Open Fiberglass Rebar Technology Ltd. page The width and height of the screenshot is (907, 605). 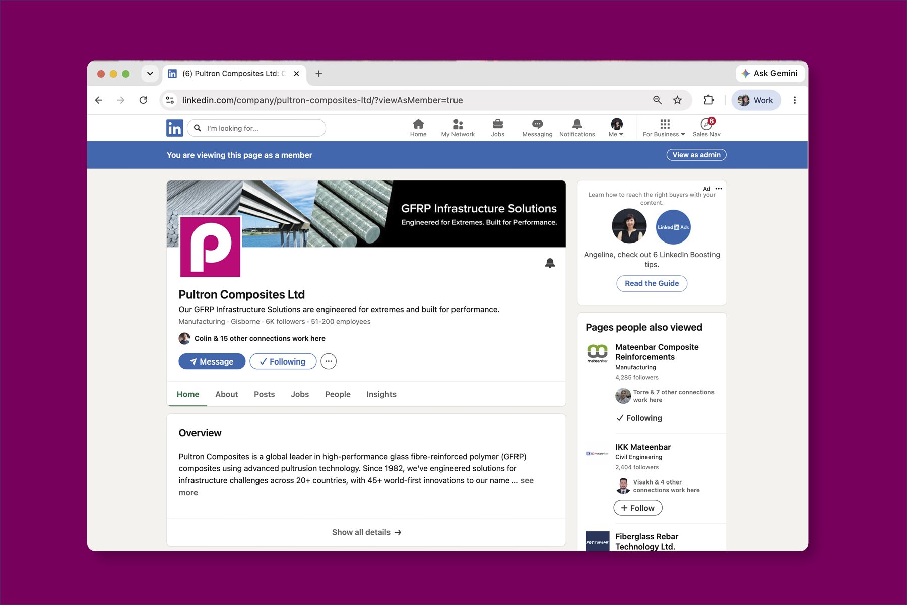(646, 541)
